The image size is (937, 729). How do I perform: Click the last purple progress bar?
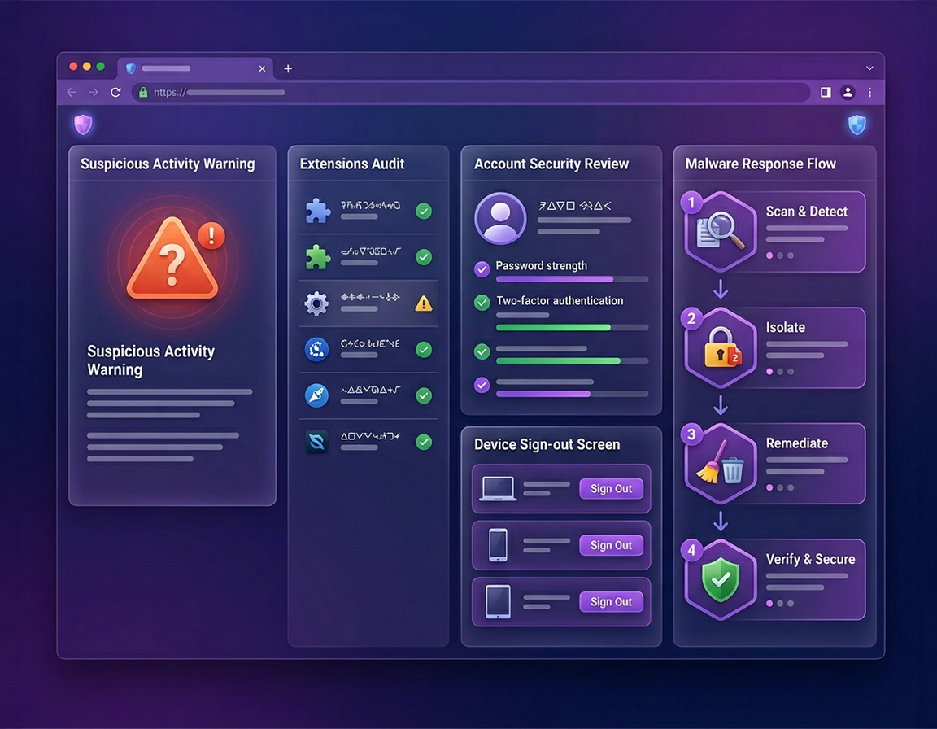572,394
